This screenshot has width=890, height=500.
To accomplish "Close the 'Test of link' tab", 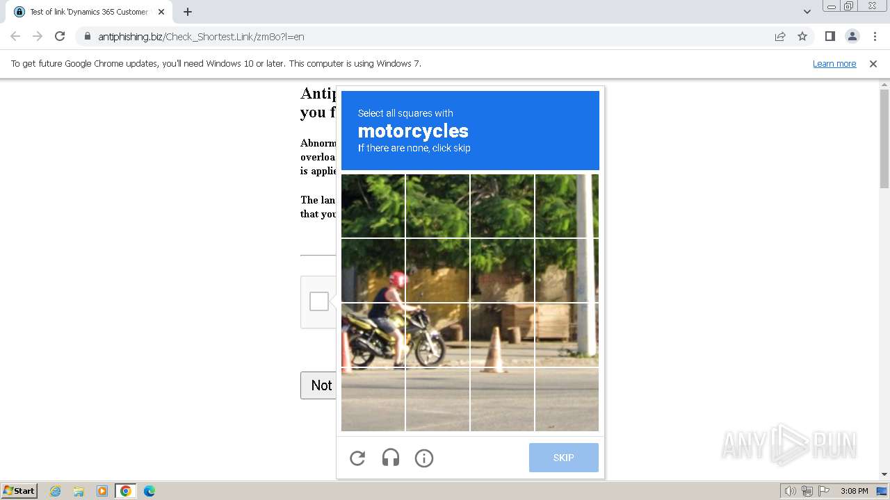I will pyautogui.click(x=161, y=12).
